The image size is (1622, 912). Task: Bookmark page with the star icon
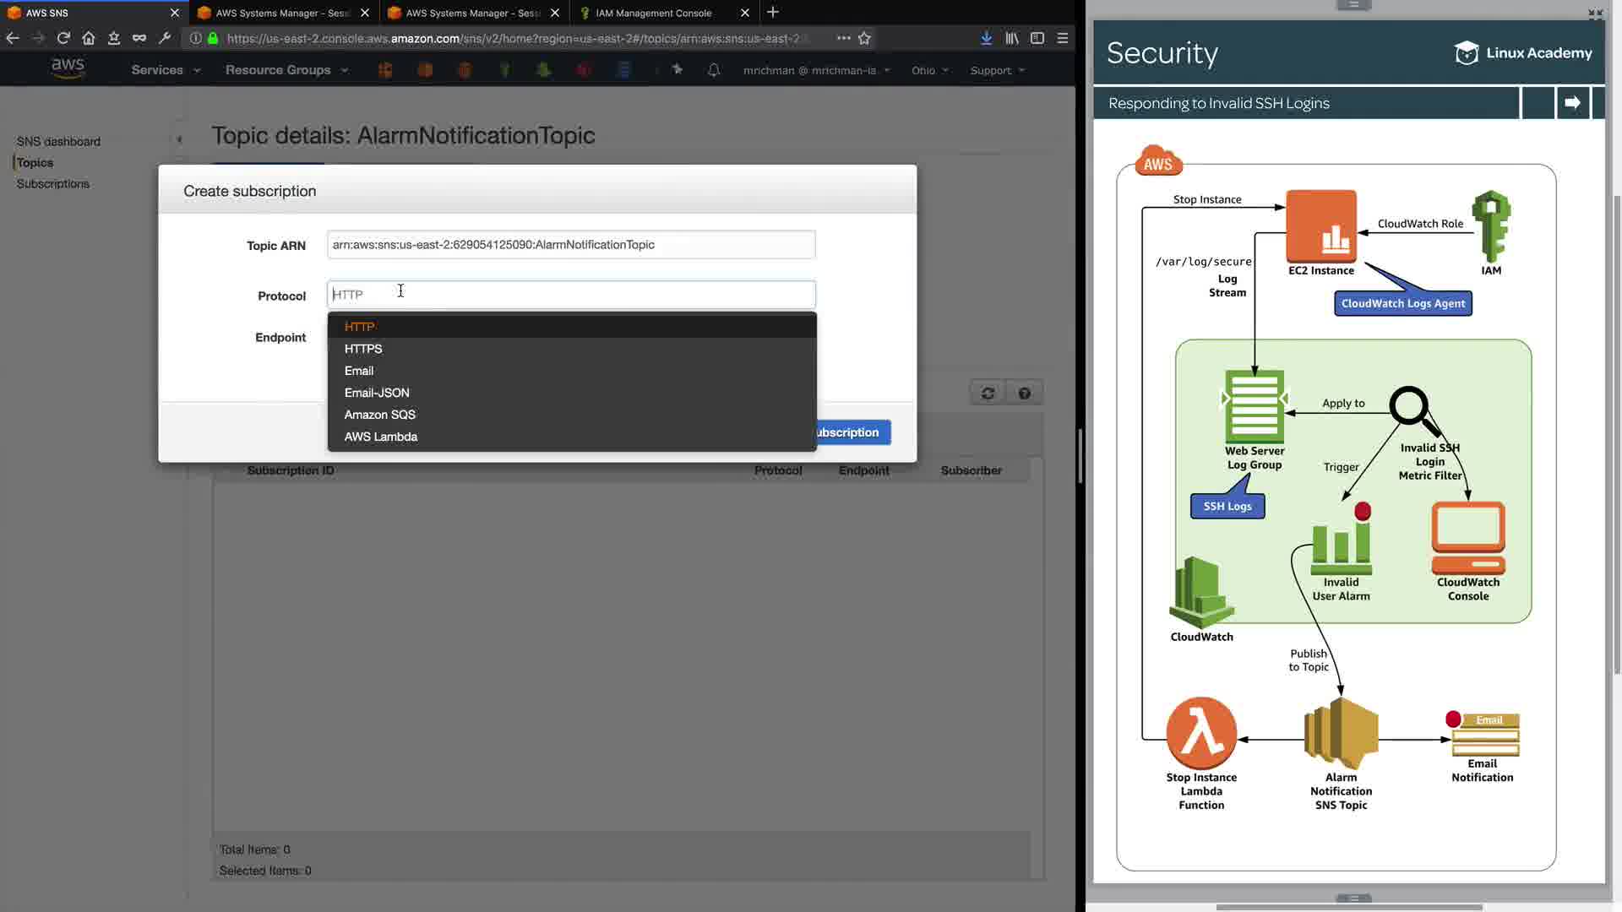coord(864,38)
